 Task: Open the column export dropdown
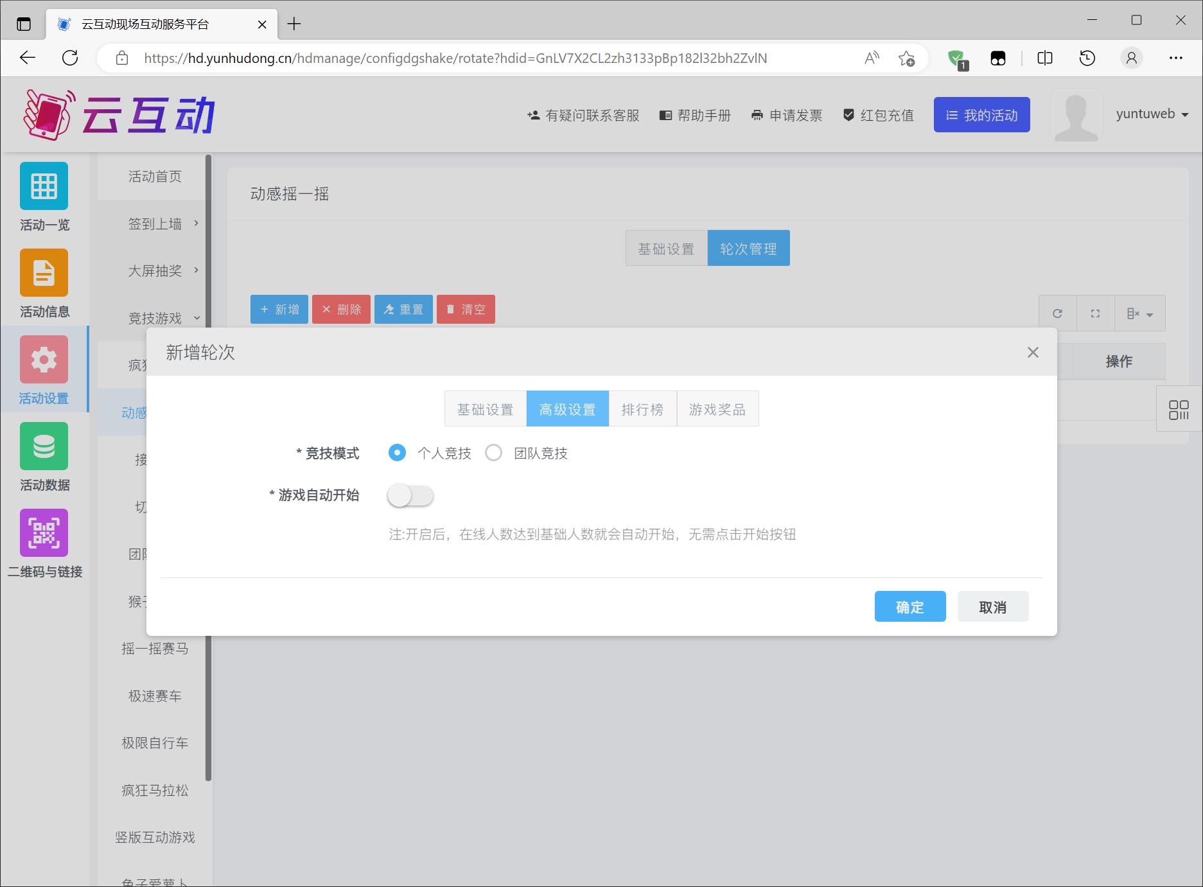(1139, 313)
